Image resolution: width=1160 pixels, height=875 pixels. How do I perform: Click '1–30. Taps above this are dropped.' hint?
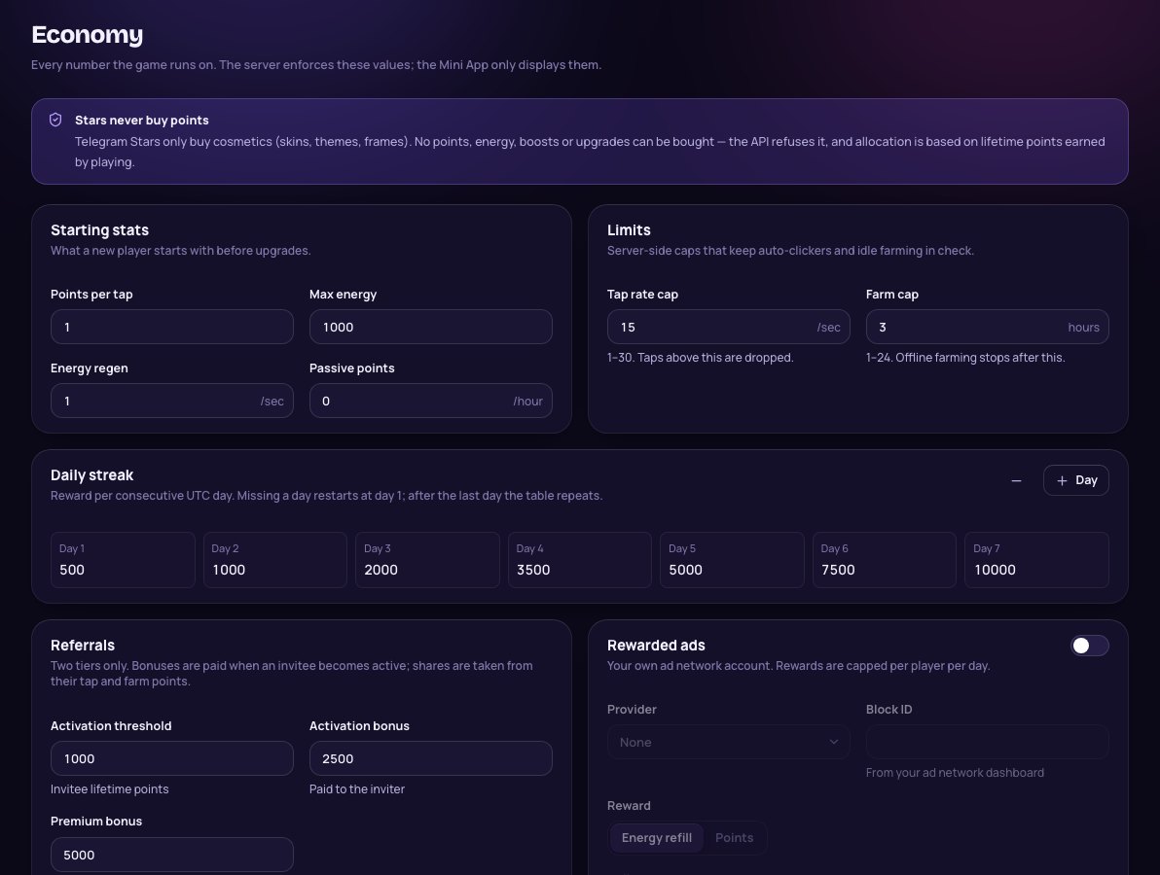click(x=700, y=358)
